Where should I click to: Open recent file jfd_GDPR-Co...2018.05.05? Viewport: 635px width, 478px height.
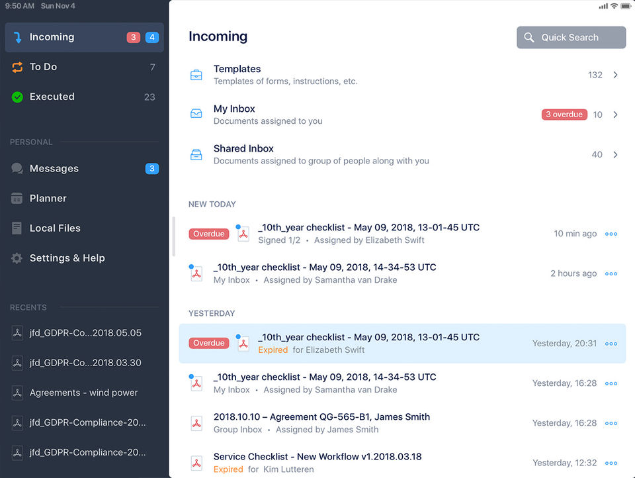point(84,333)
